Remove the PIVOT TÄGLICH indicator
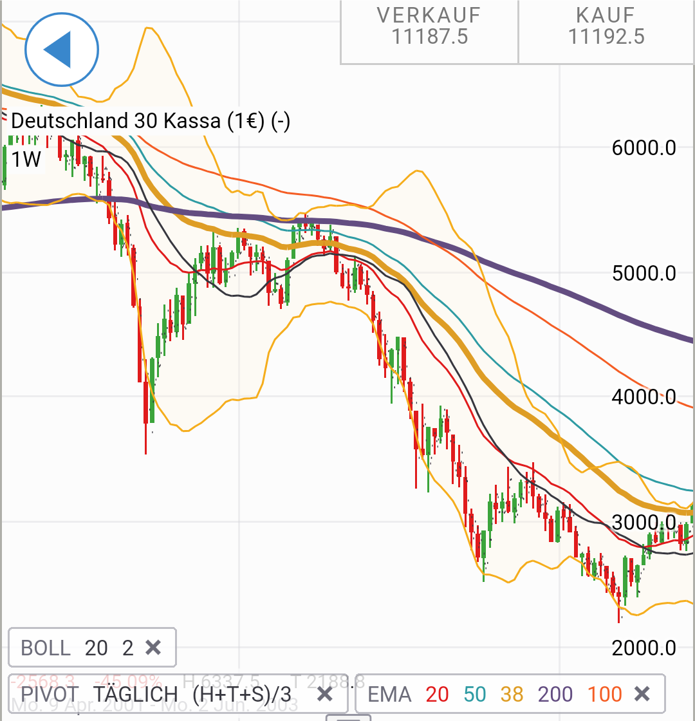Screen dimensions: 695x721 (325, 694)
